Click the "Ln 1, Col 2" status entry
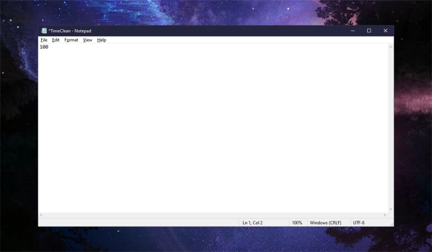Image resolution: width=432 pixels, height=252 pixels. click(x=252, y=223)
